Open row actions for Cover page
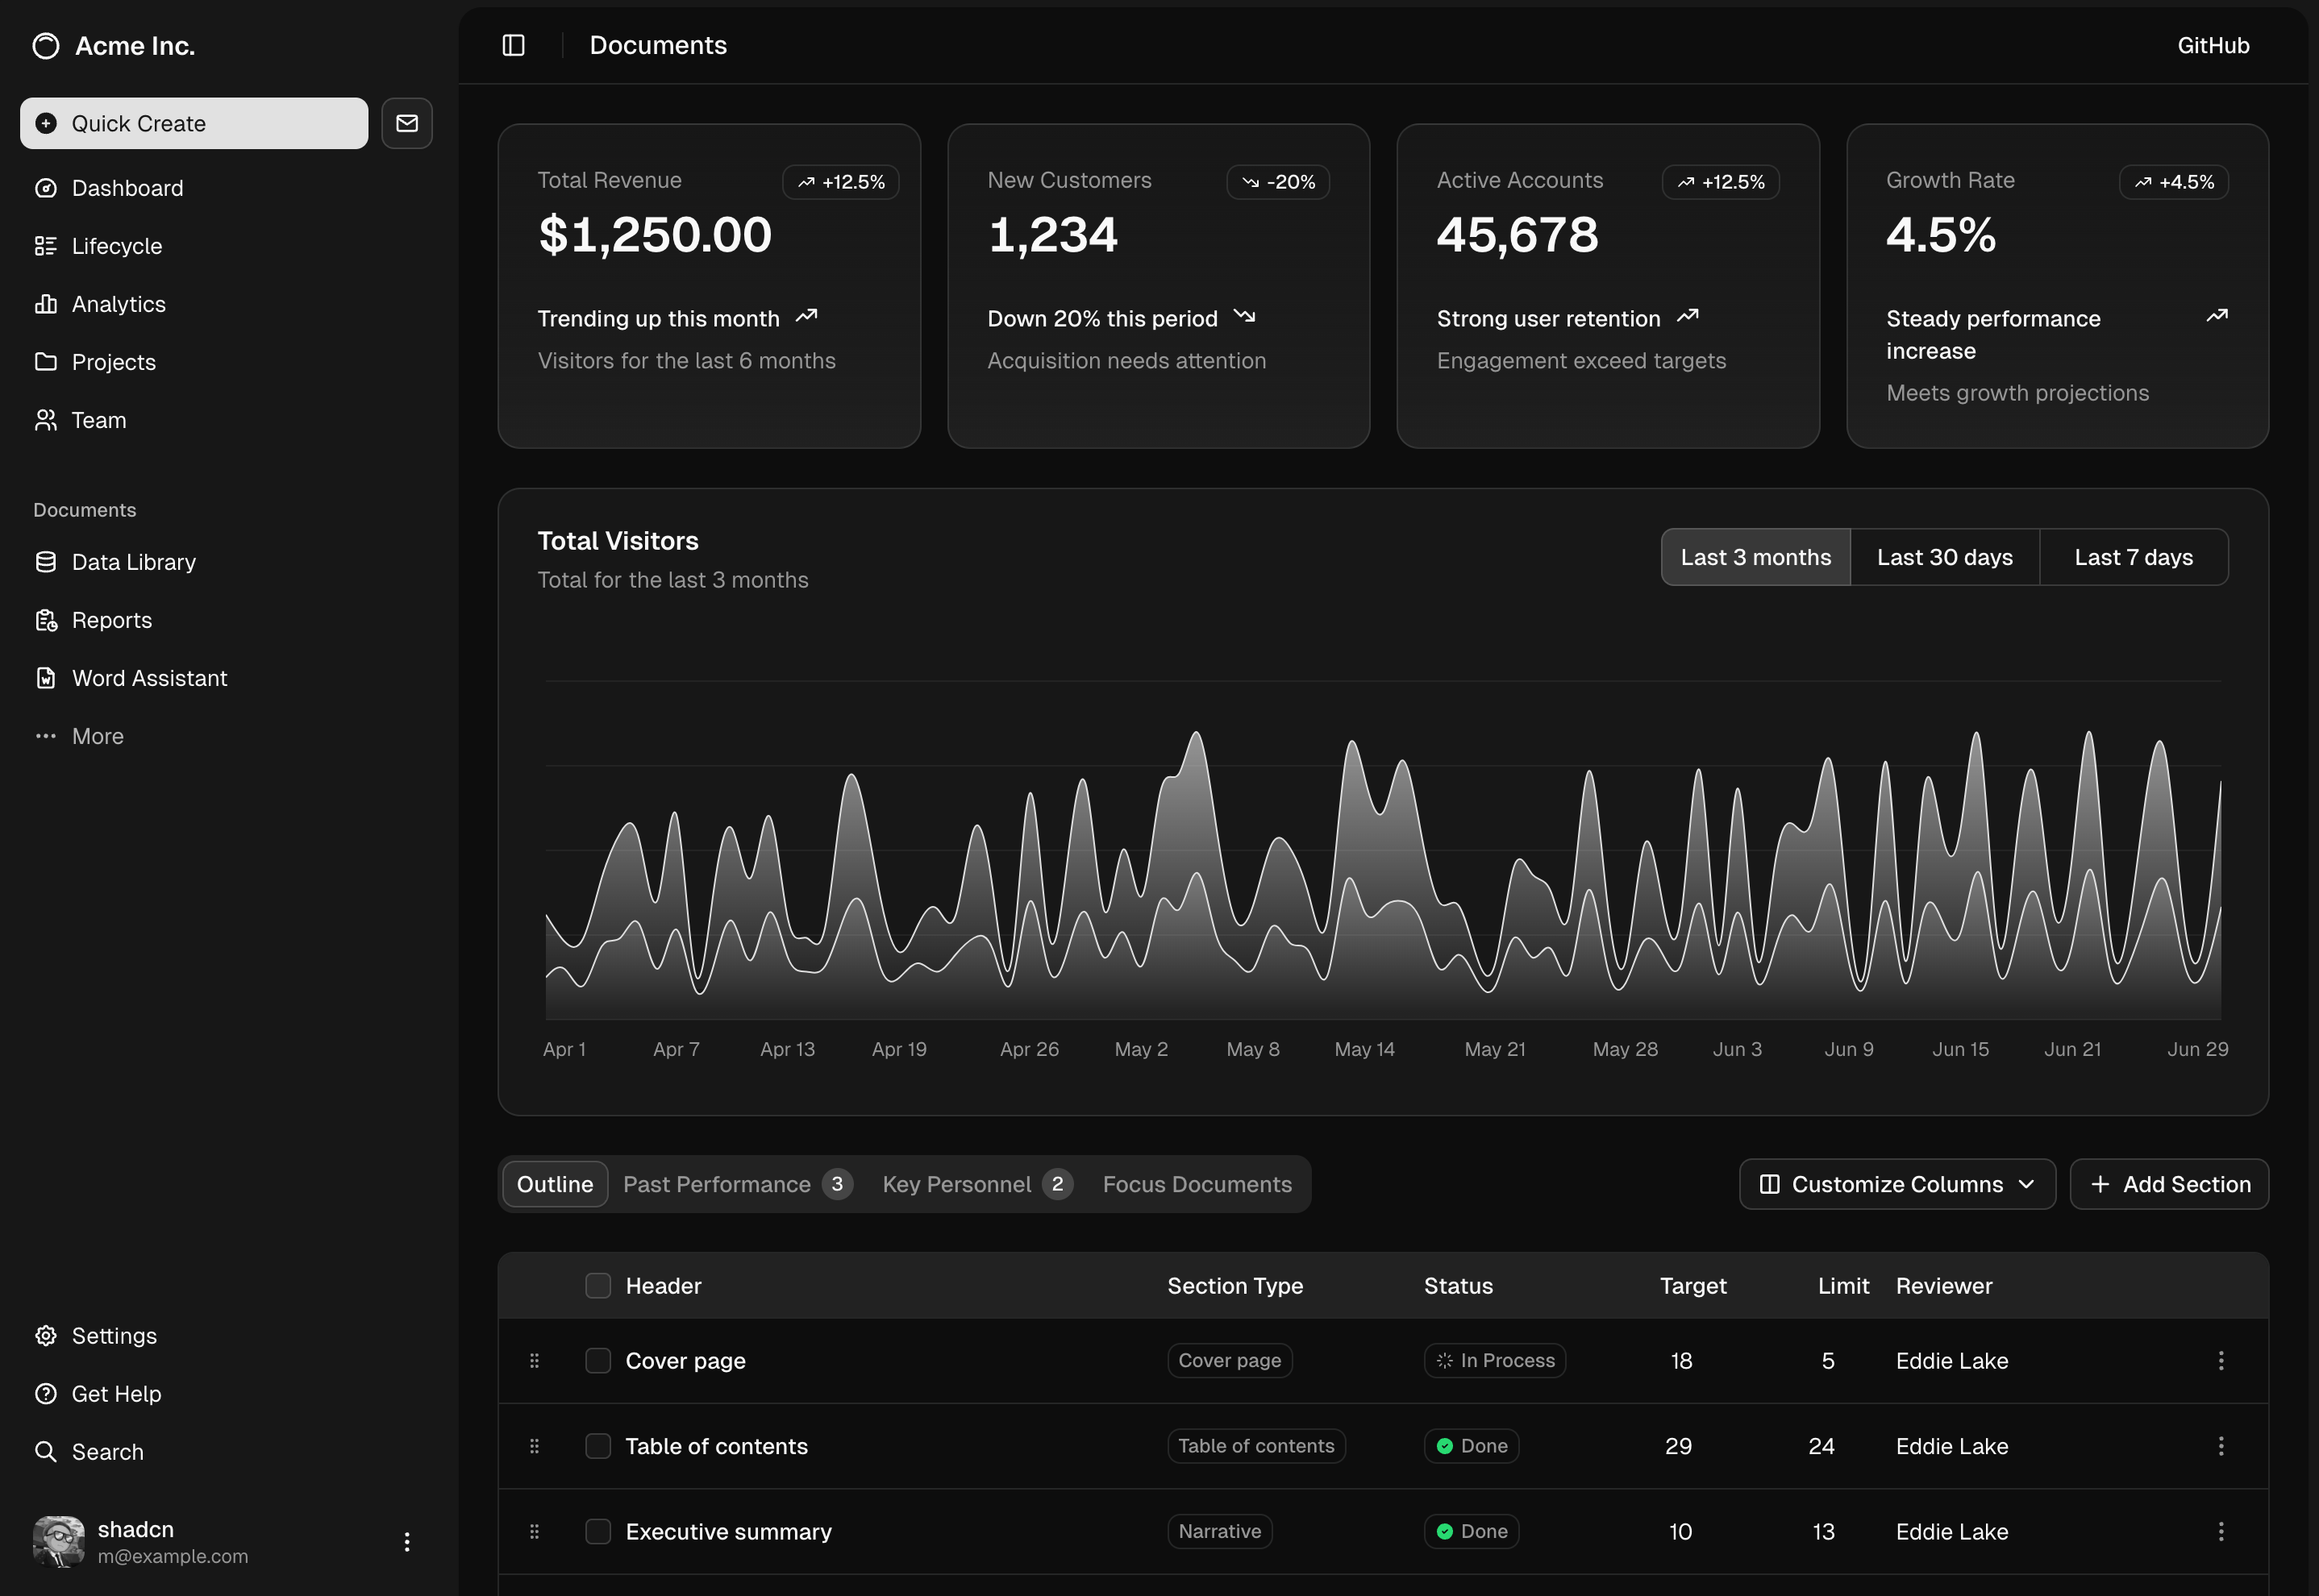The image size is (2319, 1596). click(x=2221, y=1361)
